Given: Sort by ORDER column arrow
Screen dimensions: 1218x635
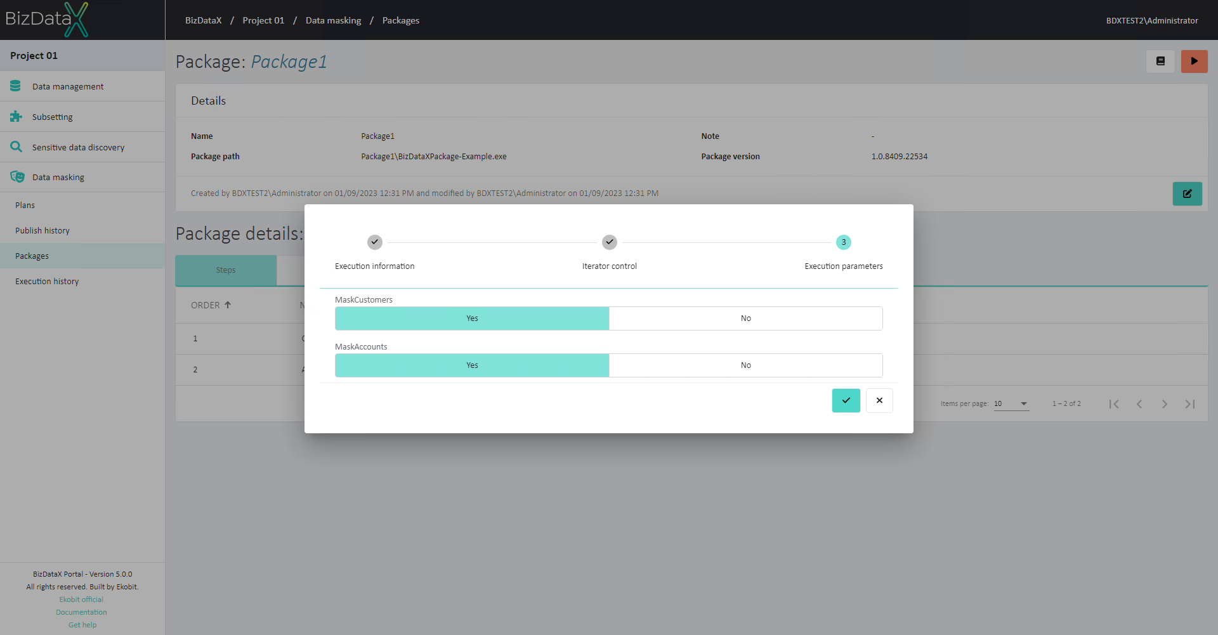Looking at the screenshot, I should pos(228,305).
